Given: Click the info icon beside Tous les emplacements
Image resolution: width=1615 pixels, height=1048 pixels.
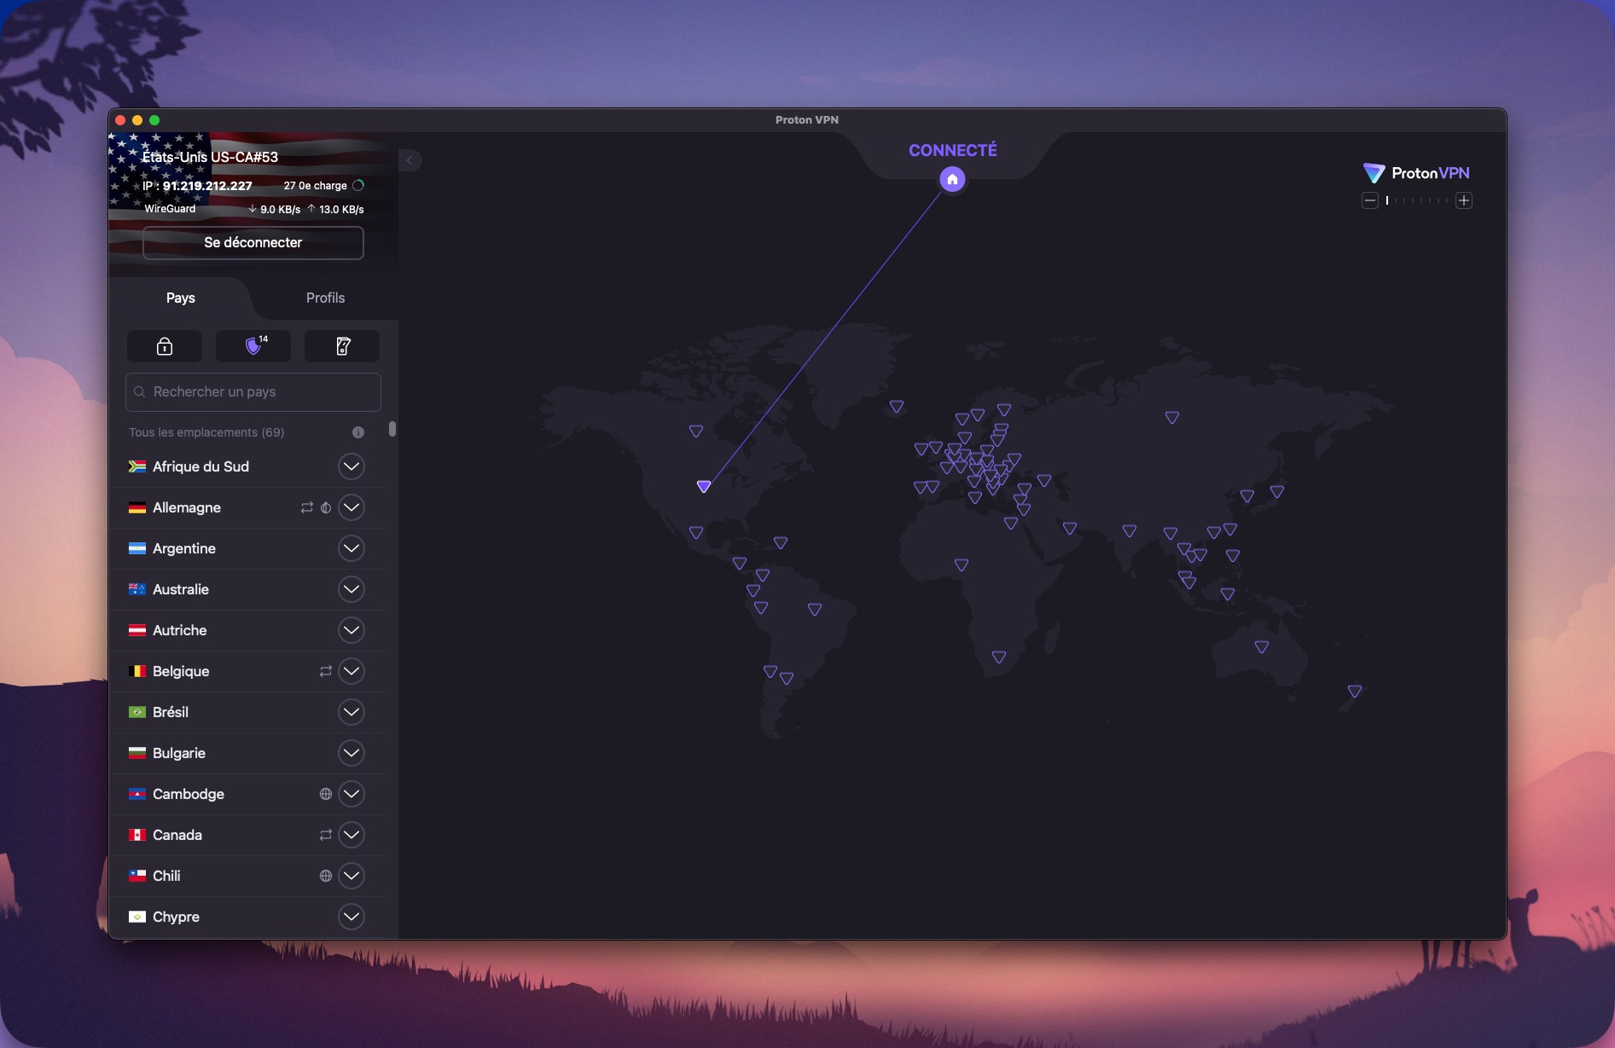Looking at the screenshot, I should click(358, 432).
